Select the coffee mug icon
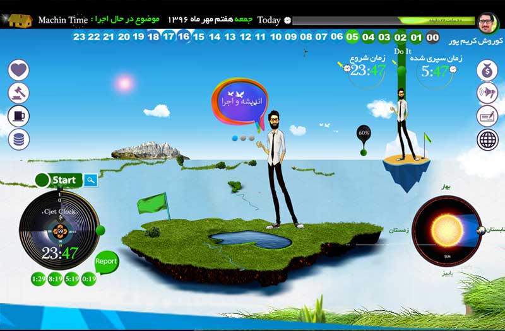Image resolution: width=505 pixels, height=331 pixels. tap(19, 116)
